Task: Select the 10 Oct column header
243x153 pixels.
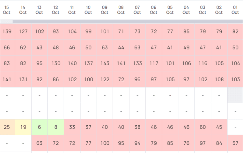Action: point(88,10)
